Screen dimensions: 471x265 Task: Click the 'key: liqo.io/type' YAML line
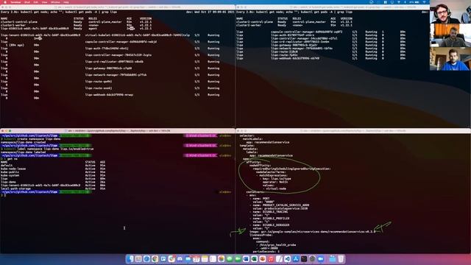point(275,179)
